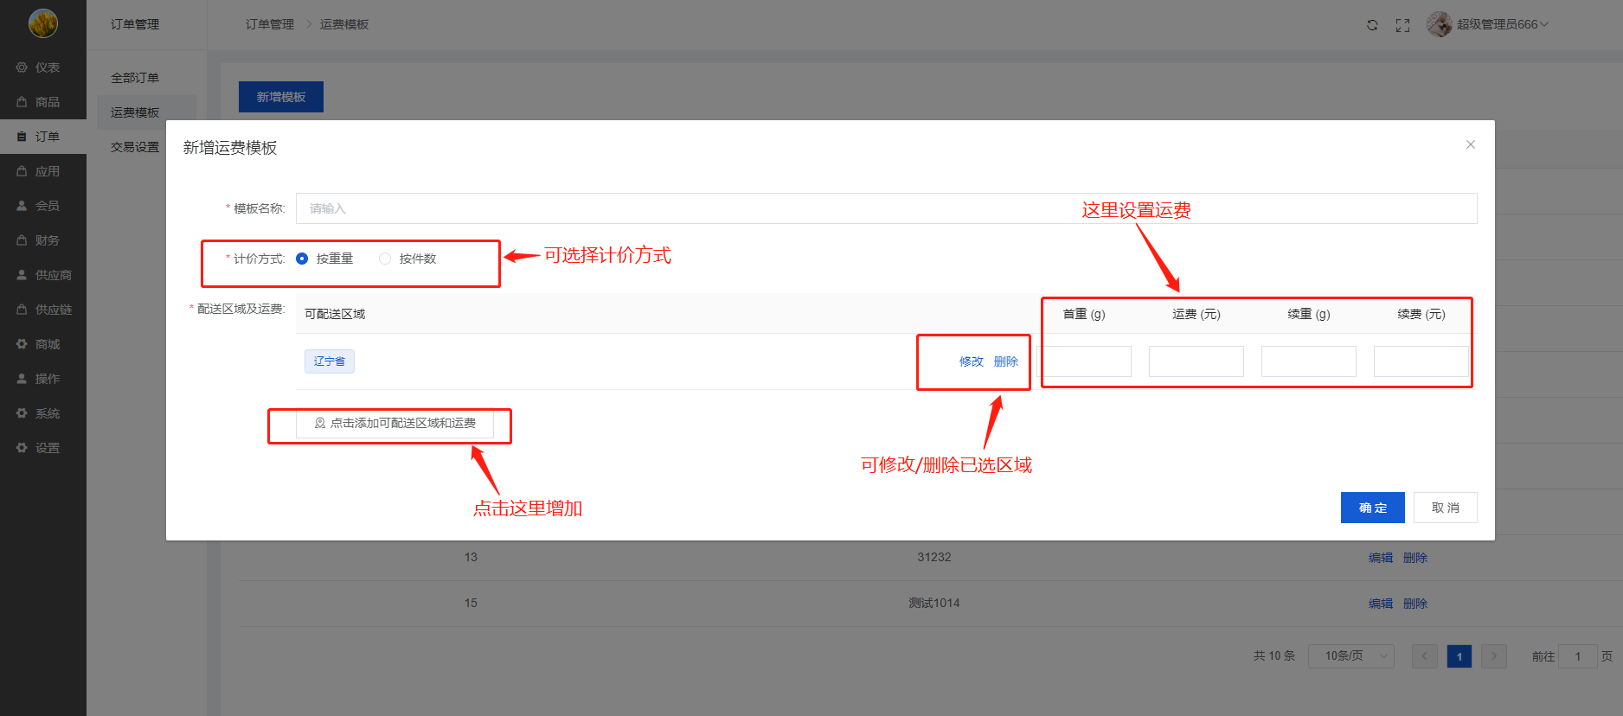This screenshot has height=716, width=1623.
Task: Open the 商品 sidebar menu
Action: pyautogui.click(x=43, y=102)
